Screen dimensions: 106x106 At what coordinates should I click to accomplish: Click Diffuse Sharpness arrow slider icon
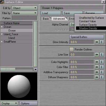click(x=97, y=77)
